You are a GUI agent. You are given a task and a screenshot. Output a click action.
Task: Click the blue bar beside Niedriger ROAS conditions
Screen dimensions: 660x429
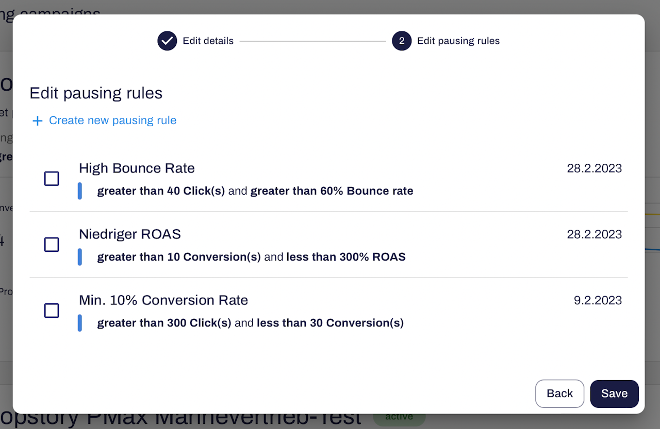tap(80, 256)
